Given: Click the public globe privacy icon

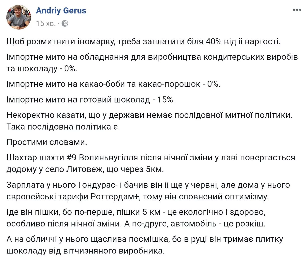Looking at the screenshot, I should pyautogui.click(x=65, y=24).
